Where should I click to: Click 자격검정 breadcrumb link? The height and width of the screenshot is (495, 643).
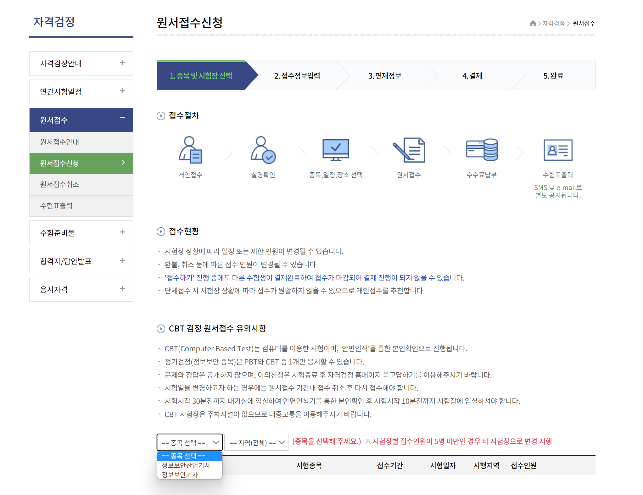click(x=553, y=24)
